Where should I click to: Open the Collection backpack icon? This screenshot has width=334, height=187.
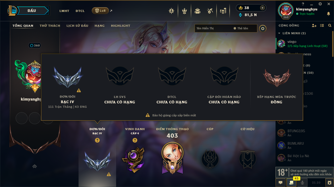point(198,11)
